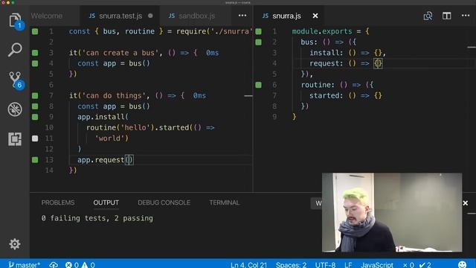Split the editor to the right
476x268 pixels.
(446, 16)
